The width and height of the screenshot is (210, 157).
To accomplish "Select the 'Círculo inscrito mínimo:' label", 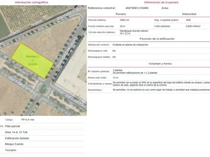I will pos(102,32).
